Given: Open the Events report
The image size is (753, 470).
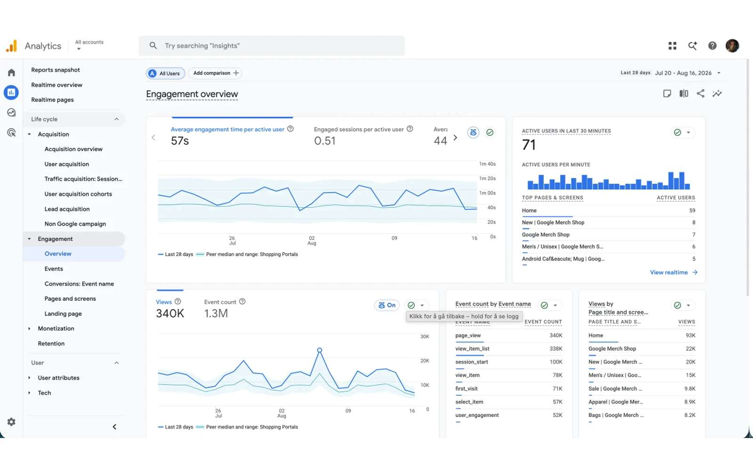Looking at the screenshot, I should (x=54, y=269).
